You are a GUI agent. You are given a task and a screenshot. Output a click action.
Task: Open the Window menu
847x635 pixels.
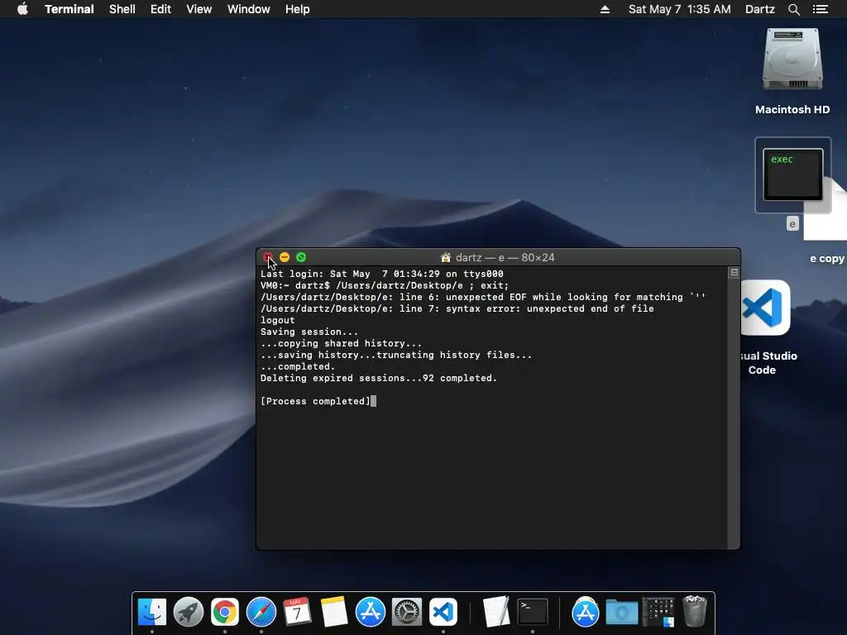248,9
